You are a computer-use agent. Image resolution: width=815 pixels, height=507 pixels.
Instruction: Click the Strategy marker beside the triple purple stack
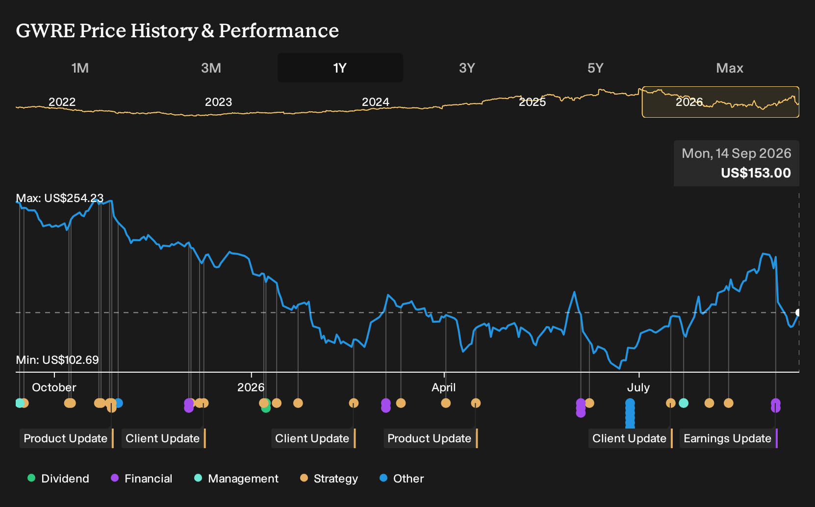(589, 403)
